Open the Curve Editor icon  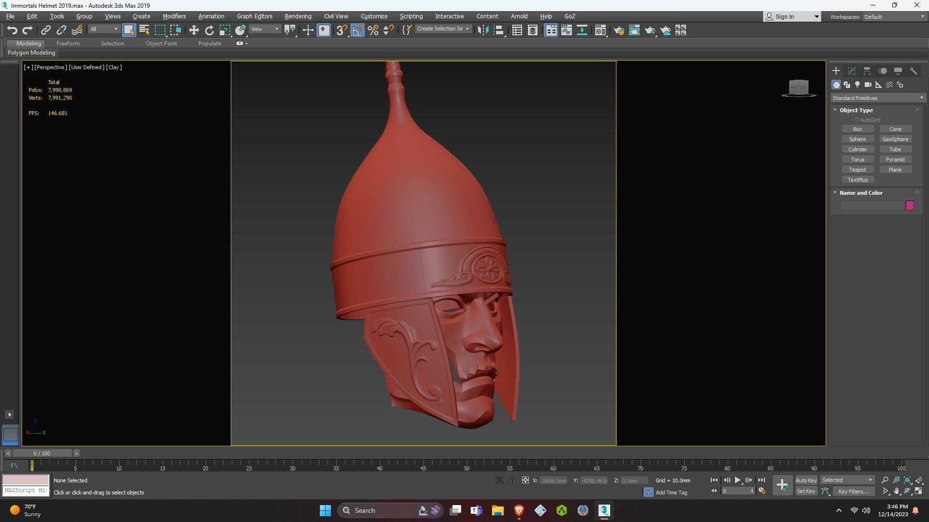pyautogui.click(x=566, y=30)
